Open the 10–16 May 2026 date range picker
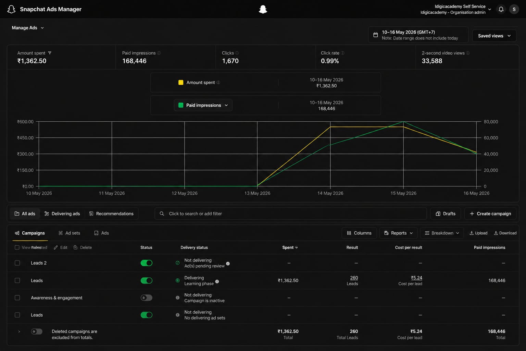This screenshot has height=351, width=526. 418,35
